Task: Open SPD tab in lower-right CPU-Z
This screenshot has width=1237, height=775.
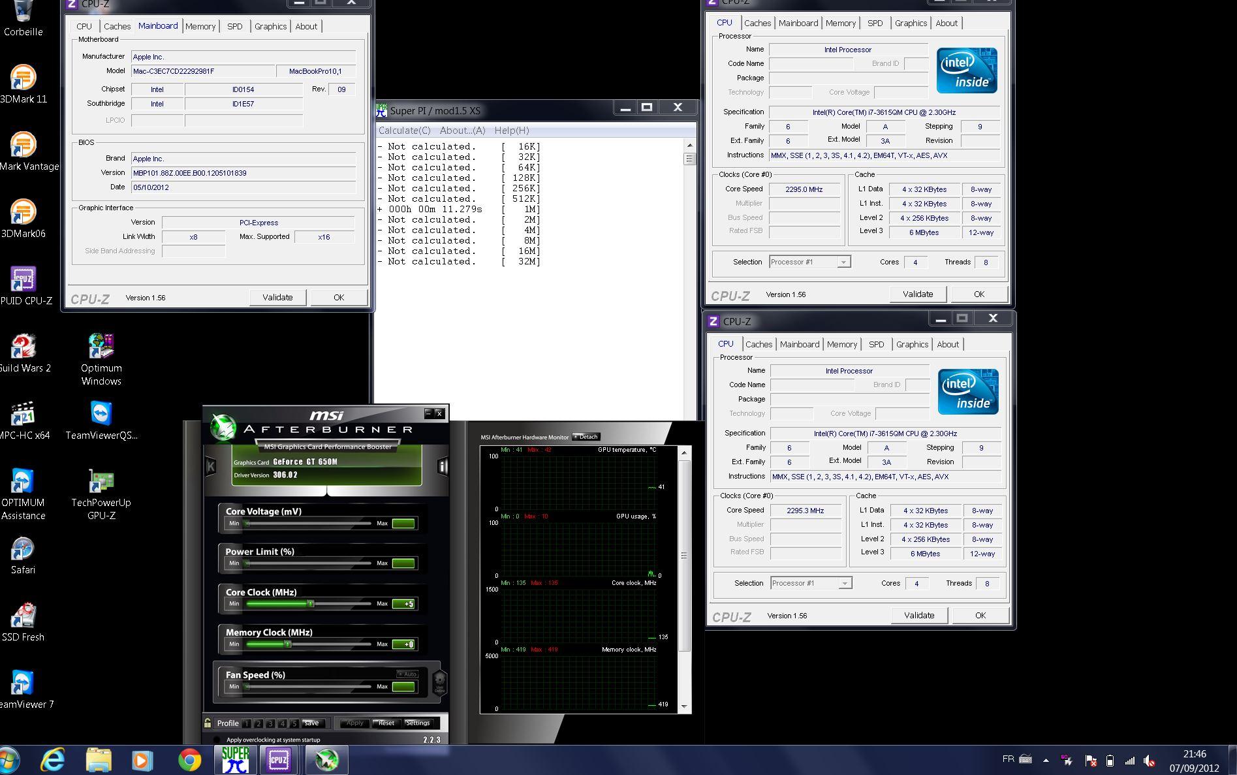Action: click(x=877, y=344)
